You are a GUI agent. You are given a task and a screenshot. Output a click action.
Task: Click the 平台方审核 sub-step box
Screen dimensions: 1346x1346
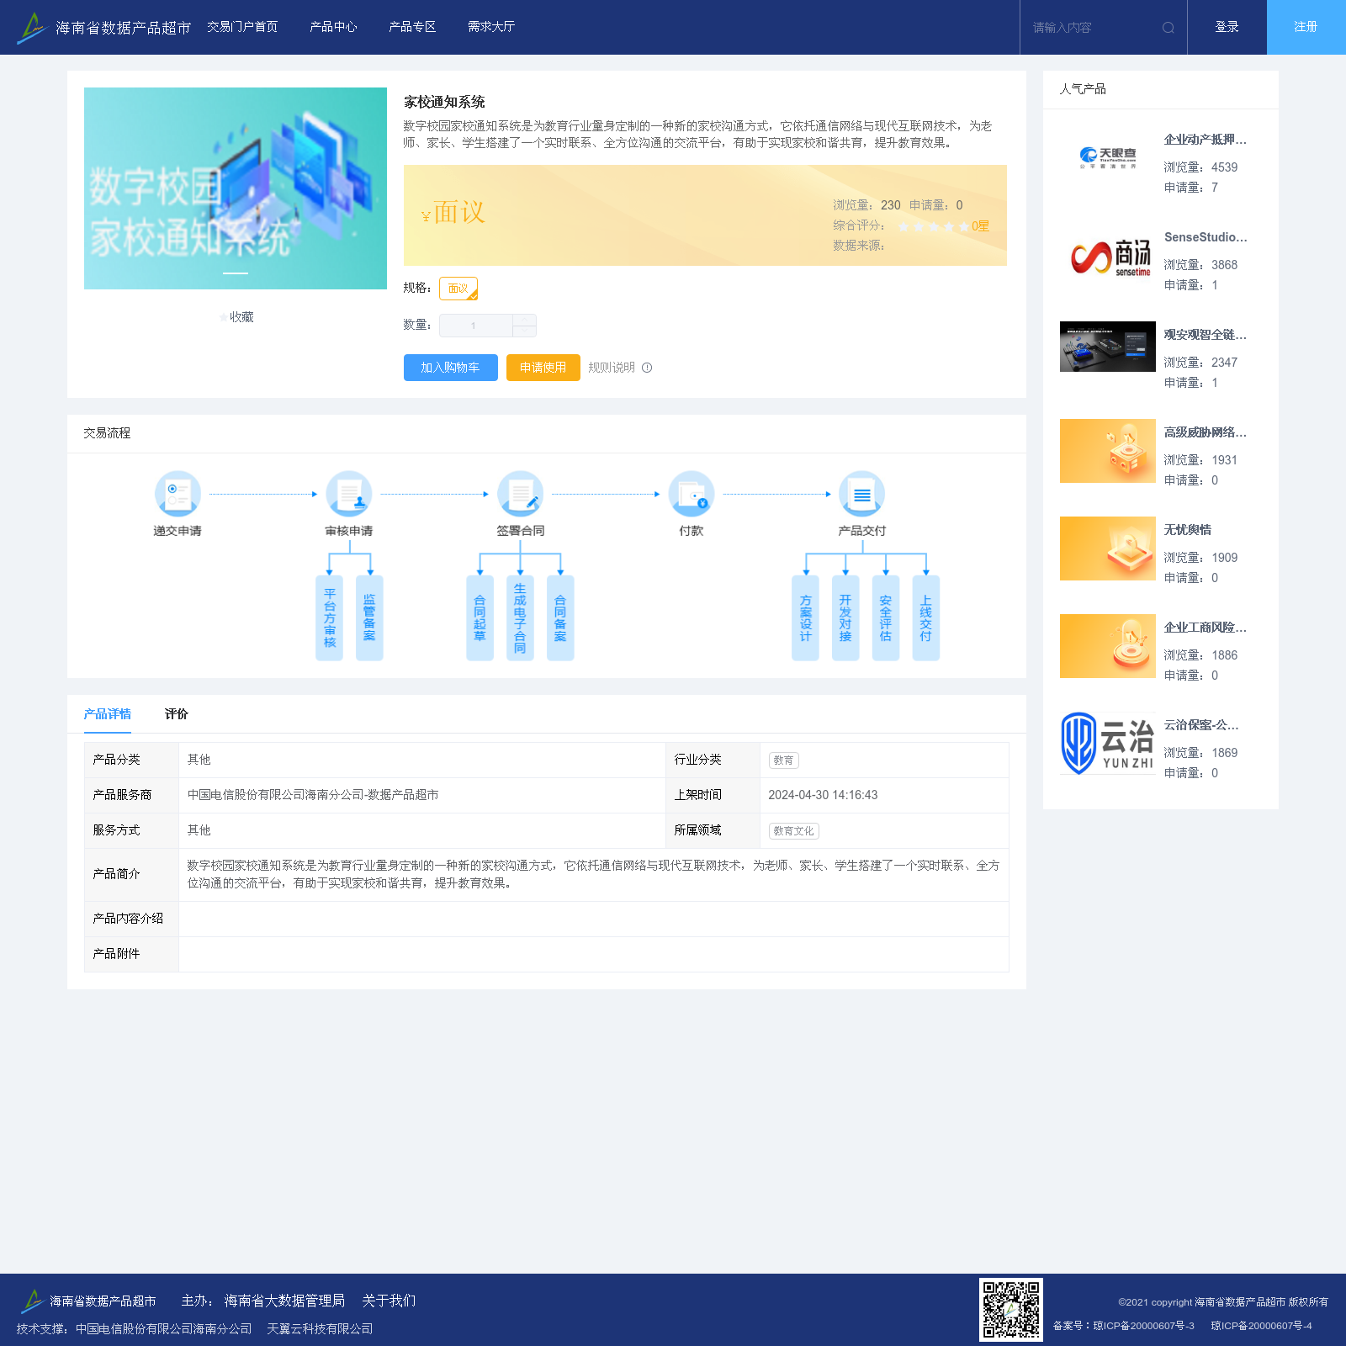point(330,617)
